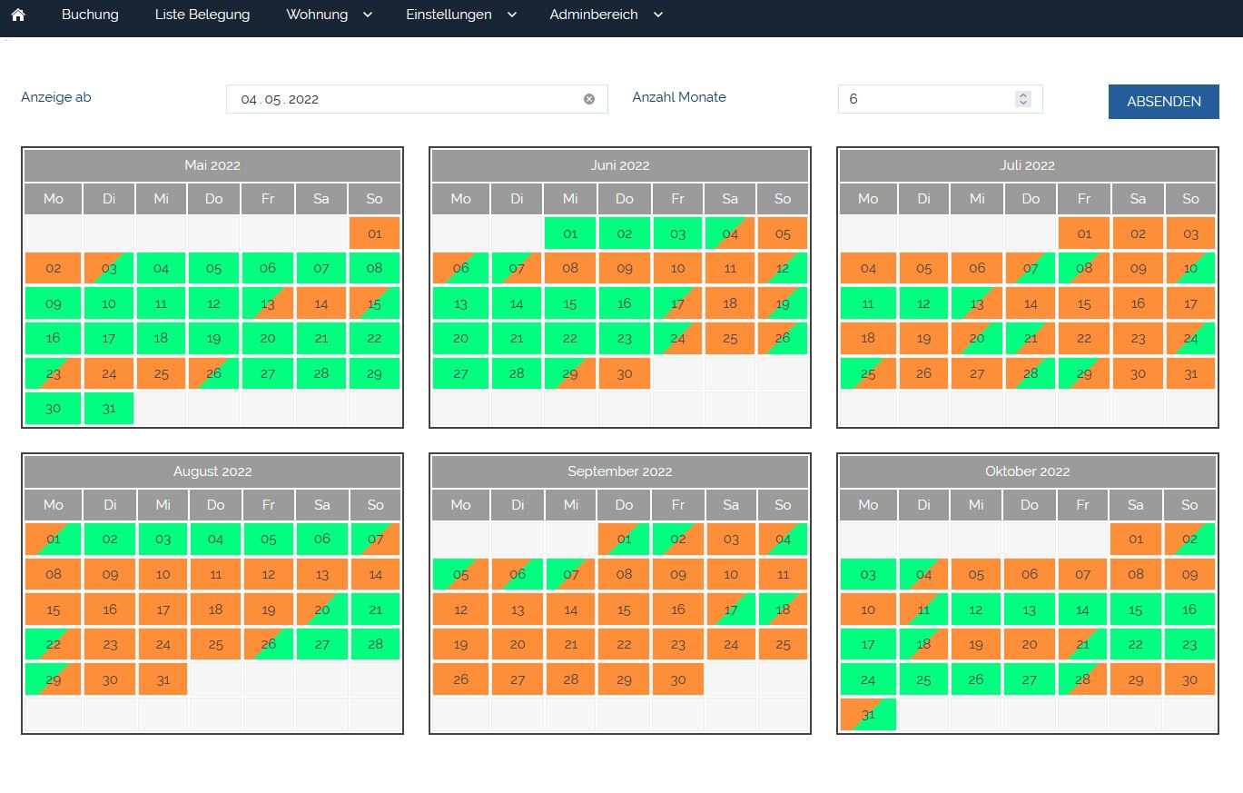Pick day 29 in August 2022
Viewport: 1243px width, 793px height.
click(53, 679)
